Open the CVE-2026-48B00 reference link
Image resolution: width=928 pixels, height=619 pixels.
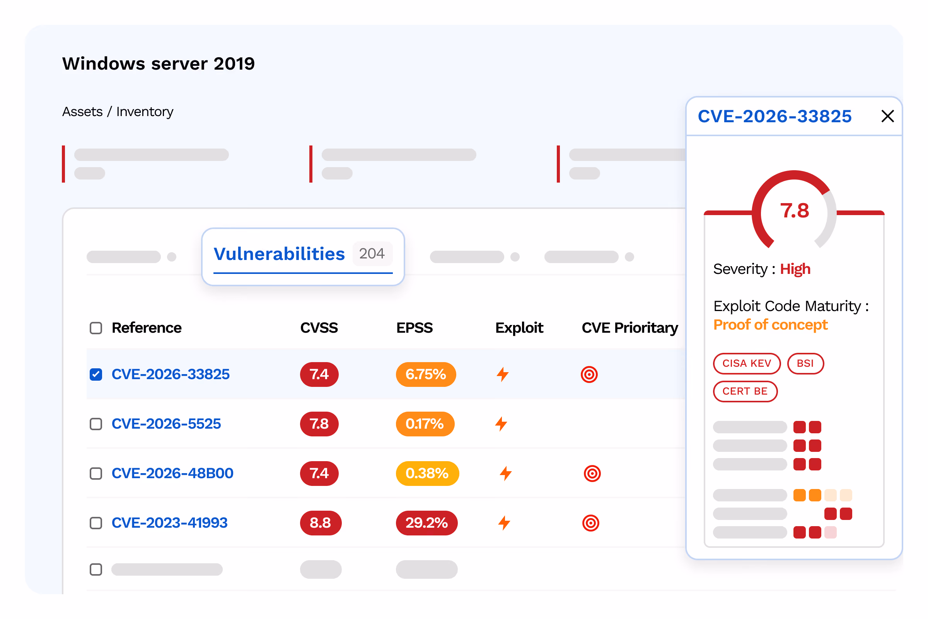pos(172,473)
